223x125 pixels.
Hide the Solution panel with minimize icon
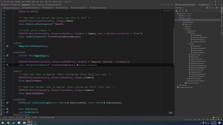pos(220,8)
